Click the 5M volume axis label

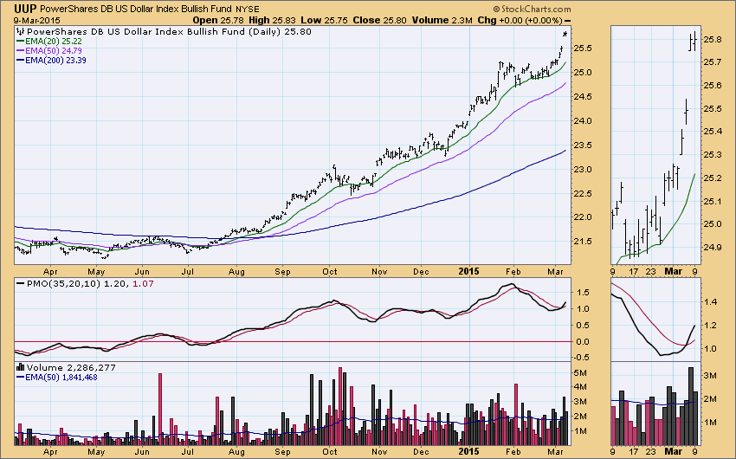(x=580, y=373)
